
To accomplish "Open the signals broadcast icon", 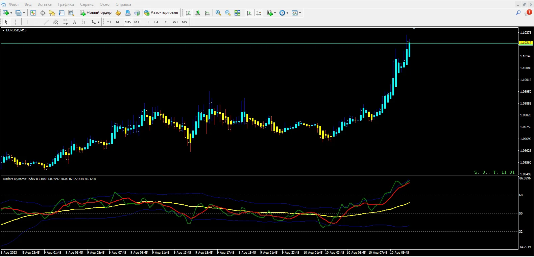I will [x=137, y=13].
